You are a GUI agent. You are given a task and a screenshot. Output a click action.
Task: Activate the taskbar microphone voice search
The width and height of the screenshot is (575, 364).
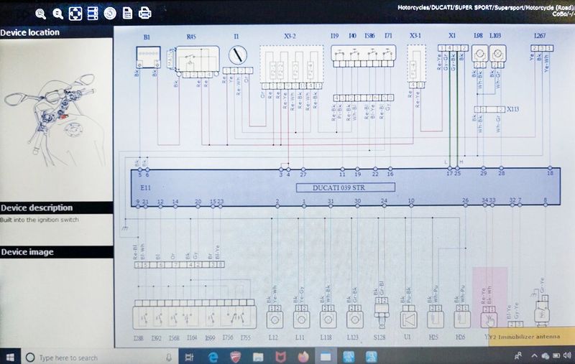(x=169, y=358)
